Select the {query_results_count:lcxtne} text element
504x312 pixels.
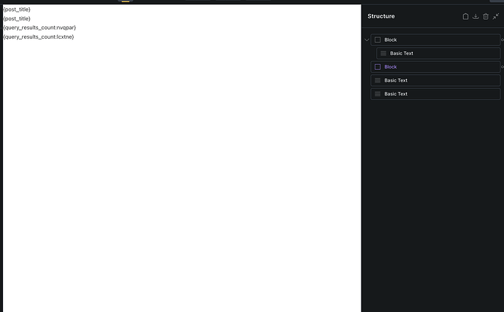[39, 36]
